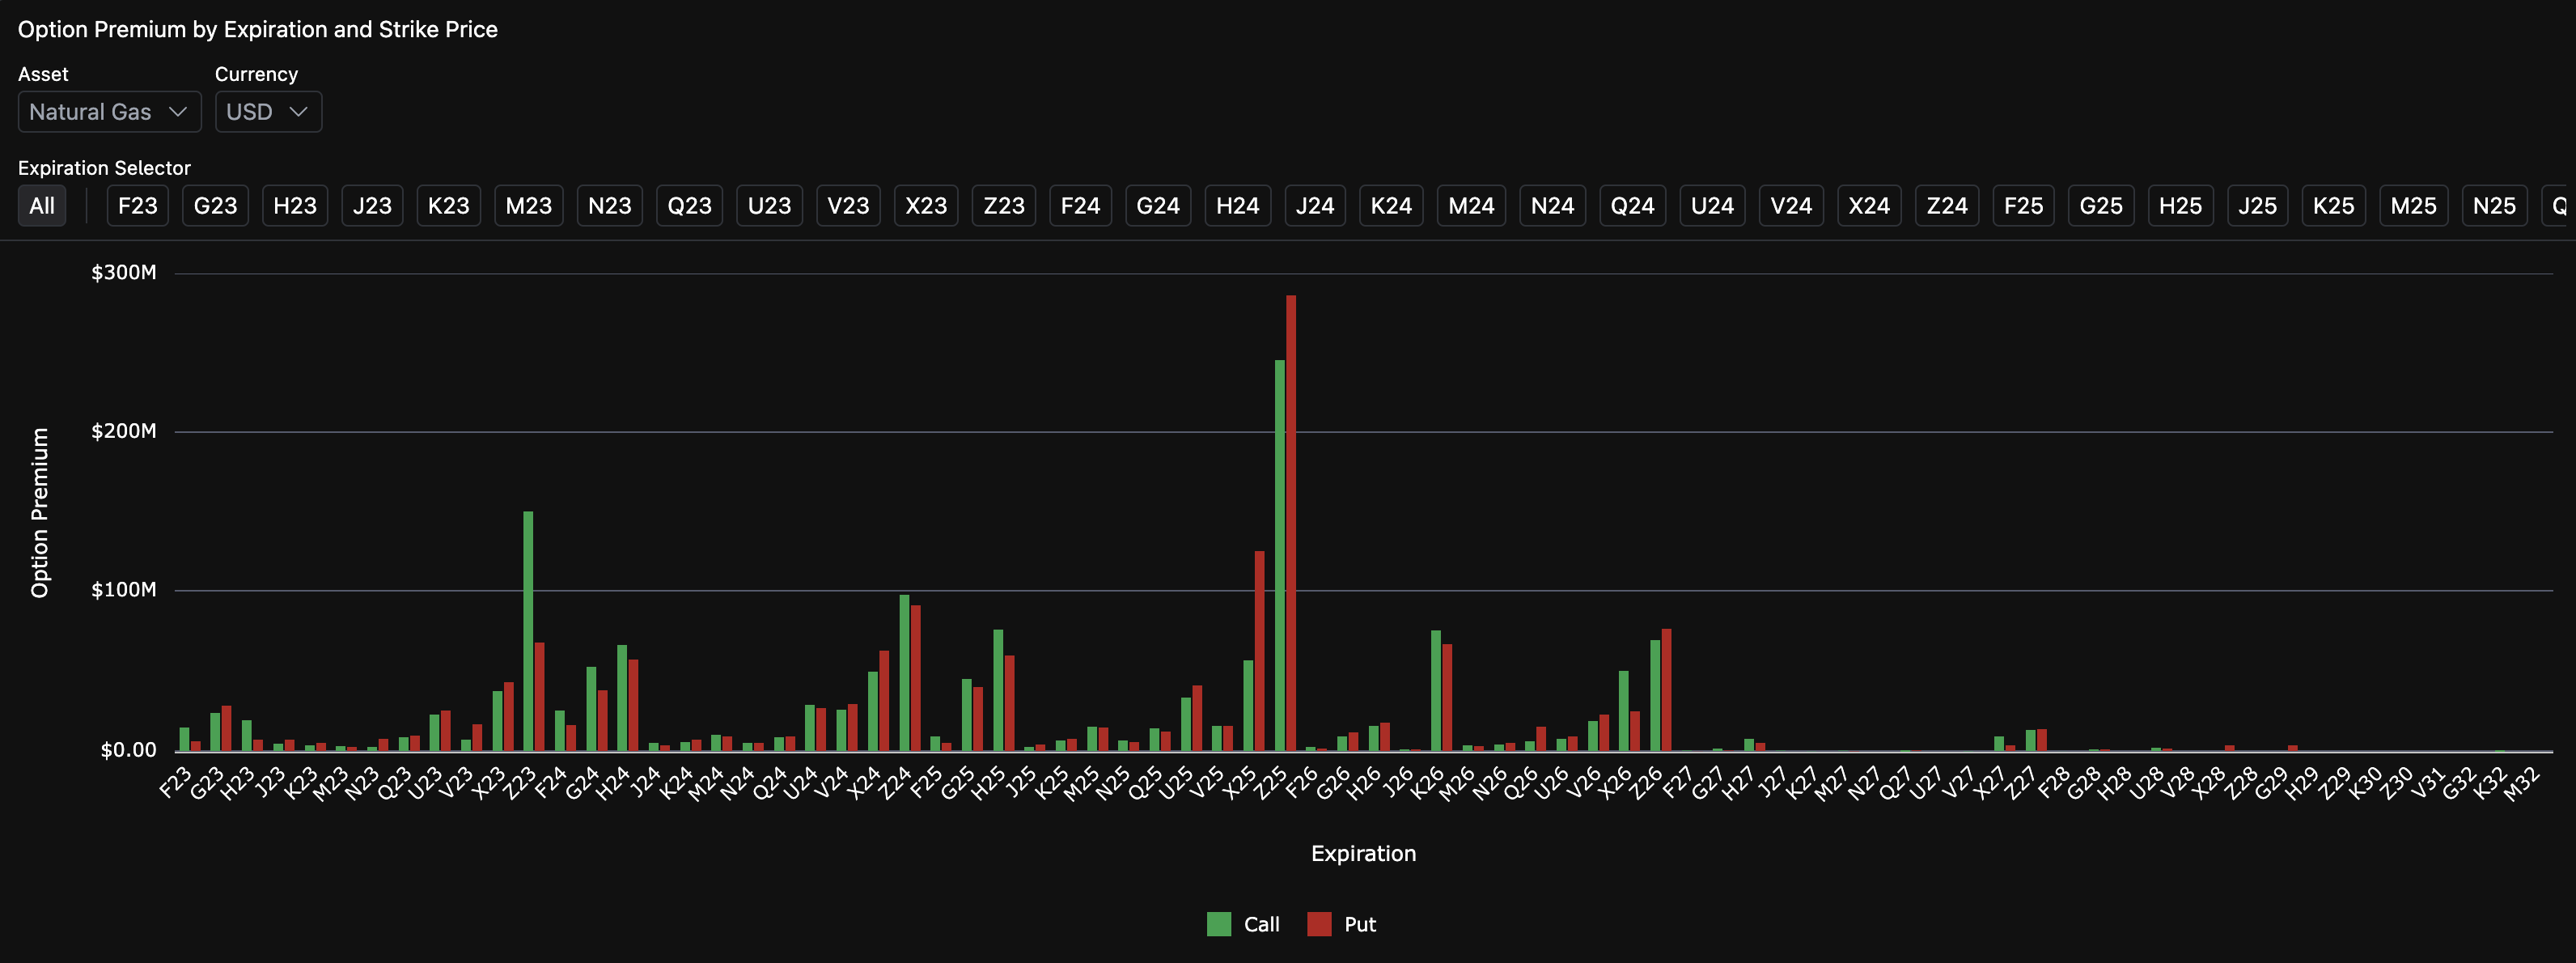Click the red Z26 put bar
The height and width of the screenshot is (963, 2576).
click(1666, 690)
